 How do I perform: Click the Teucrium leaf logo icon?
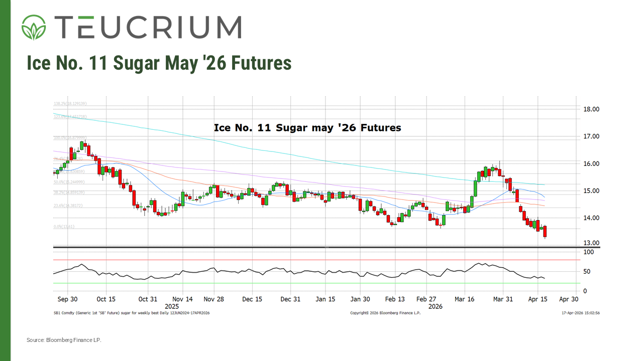point(34,27)
